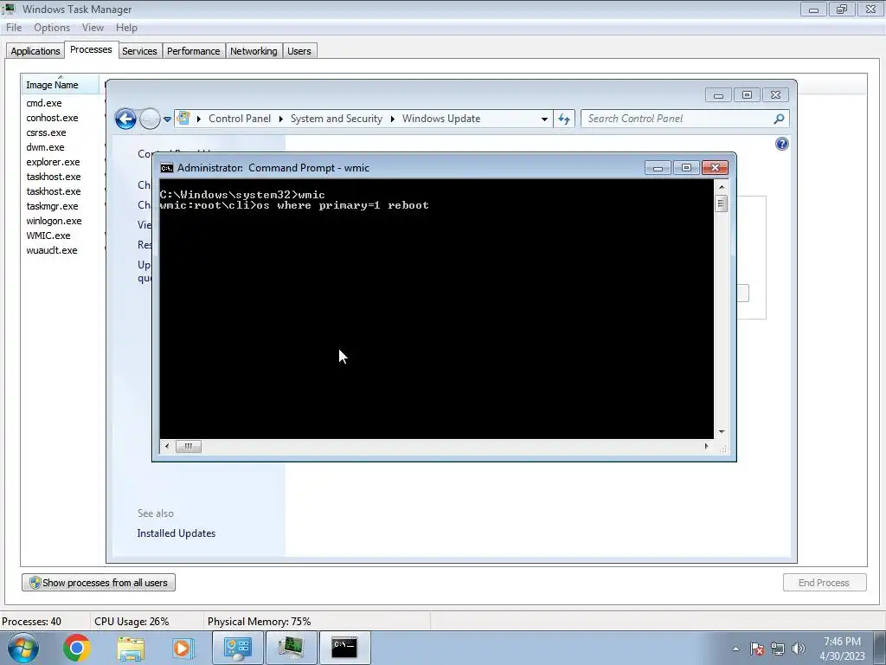Open File Explorer taskbar icon

pyautogui.click(x=131, y=648)
